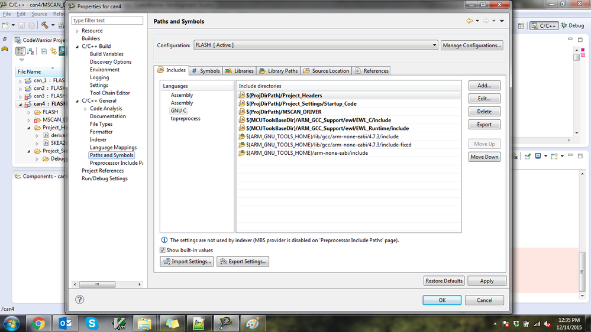
Task: Click Import Settings button
Action: (187, 261)
